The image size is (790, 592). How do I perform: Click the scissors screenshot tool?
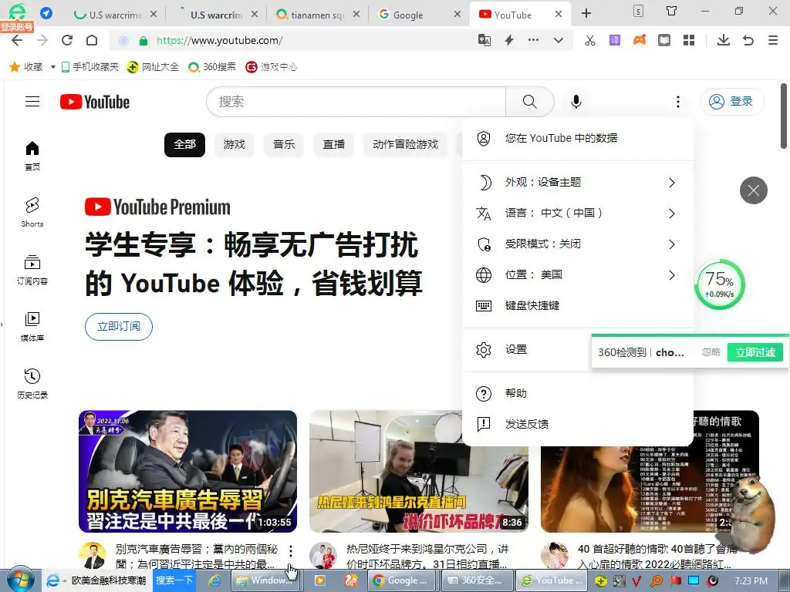(590, 40)
